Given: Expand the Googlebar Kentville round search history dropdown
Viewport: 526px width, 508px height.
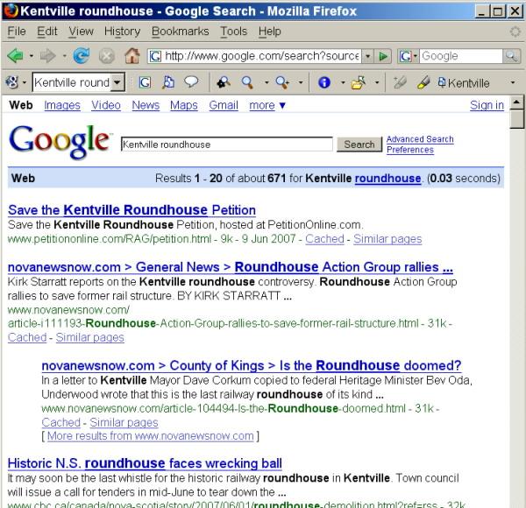Looking at the screenshot, I should [x=117, y=82].
